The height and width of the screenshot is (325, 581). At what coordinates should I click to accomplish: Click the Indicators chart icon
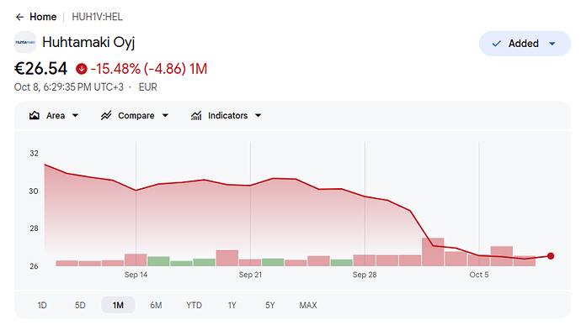[196, 115]
